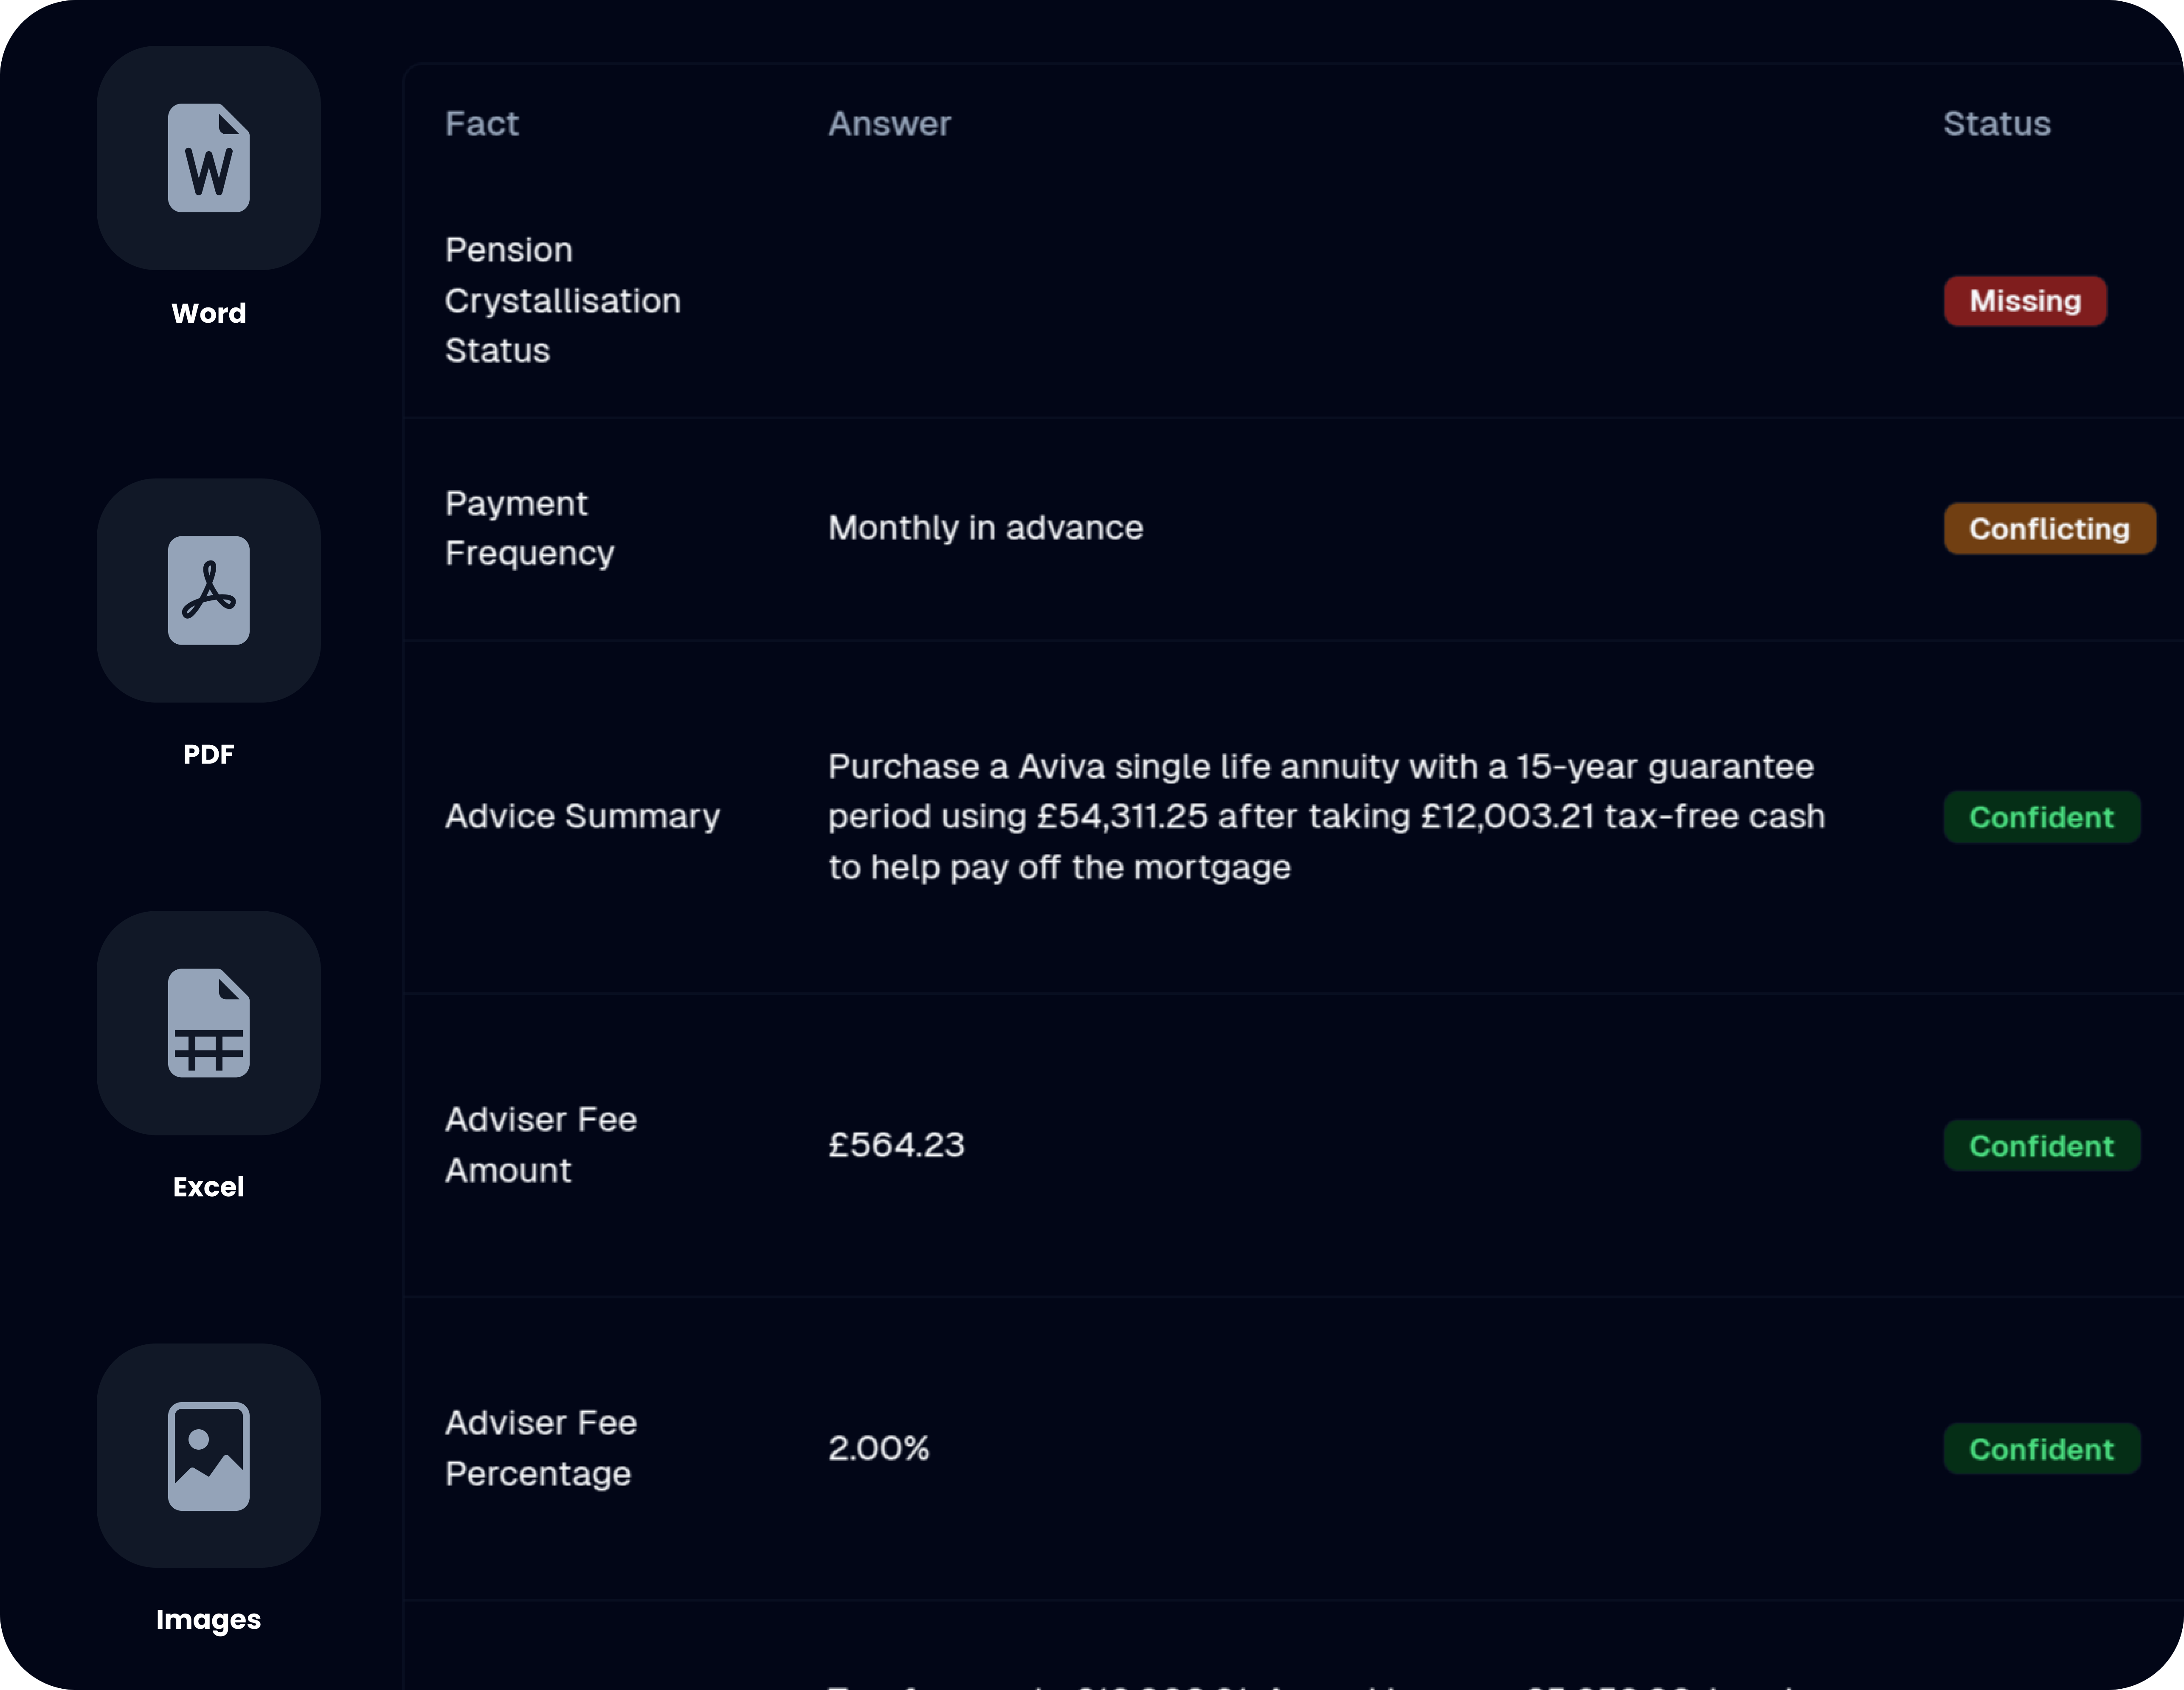Click Confident badge for Advice Summary
2184x1690 pixels.
[2041, 817]
